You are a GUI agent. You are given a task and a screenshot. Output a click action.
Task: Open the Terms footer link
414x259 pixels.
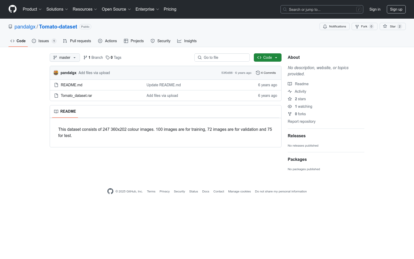click(151, 191)
